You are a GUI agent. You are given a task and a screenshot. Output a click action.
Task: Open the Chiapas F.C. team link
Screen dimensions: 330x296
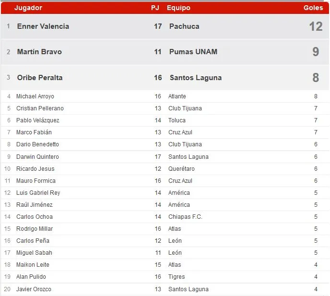(x=185, y=217)
